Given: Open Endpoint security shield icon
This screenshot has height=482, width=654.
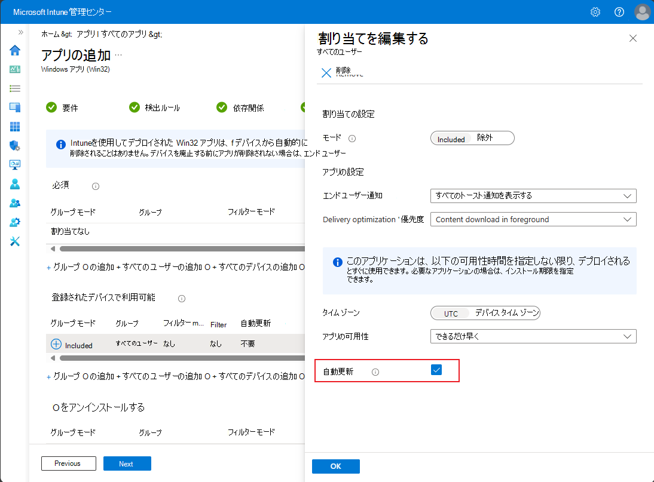Looking at the screenshot, I should pyautogui.click(x=15, y=146).
